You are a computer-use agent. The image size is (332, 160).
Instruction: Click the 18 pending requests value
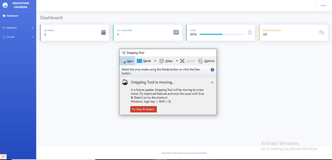[x=265, y=34]
